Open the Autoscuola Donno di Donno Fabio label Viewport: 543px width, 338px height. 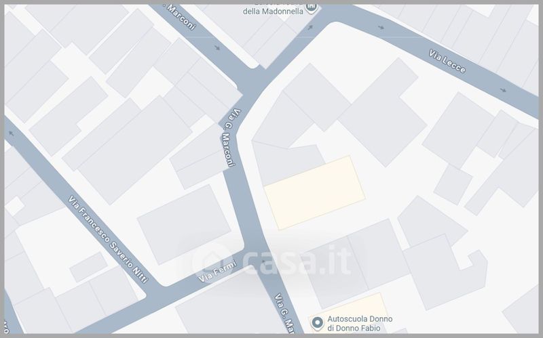360,323
